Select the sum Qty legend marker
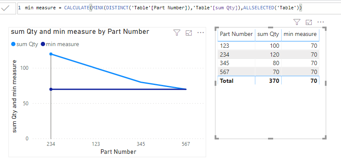 (x=13, y=44)
